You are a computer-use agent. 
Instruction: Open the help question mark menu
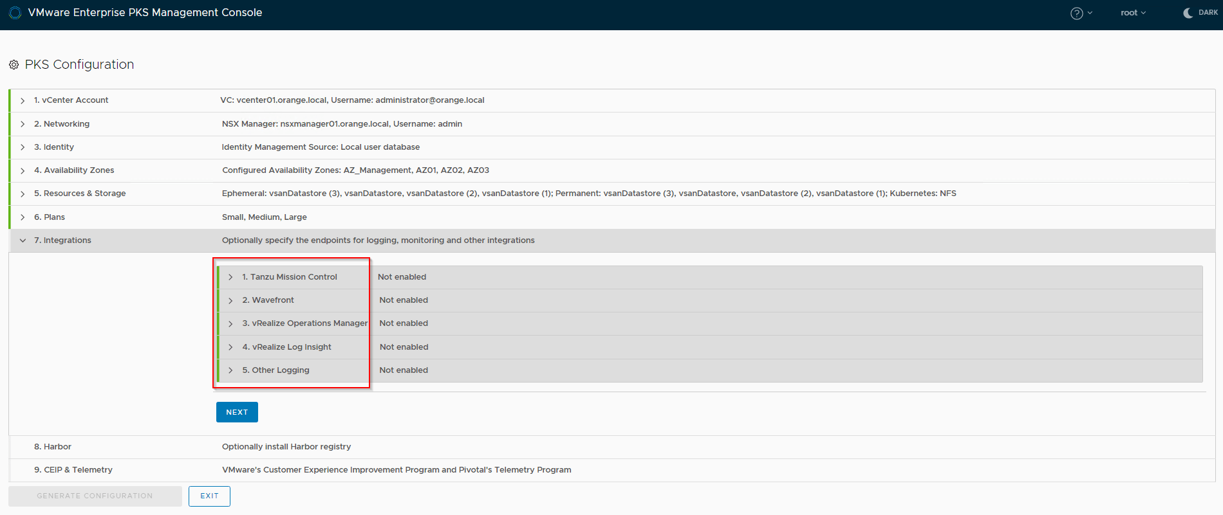point(1081,13)
